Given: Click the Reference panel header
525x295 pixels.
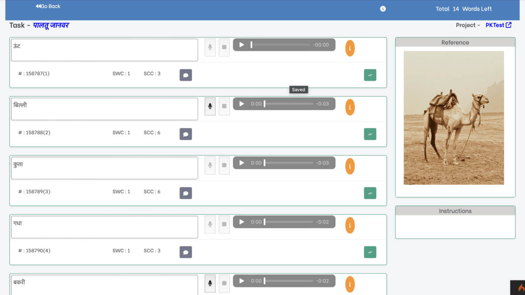Looking at the screenshot, I should [x=455, y=42].
